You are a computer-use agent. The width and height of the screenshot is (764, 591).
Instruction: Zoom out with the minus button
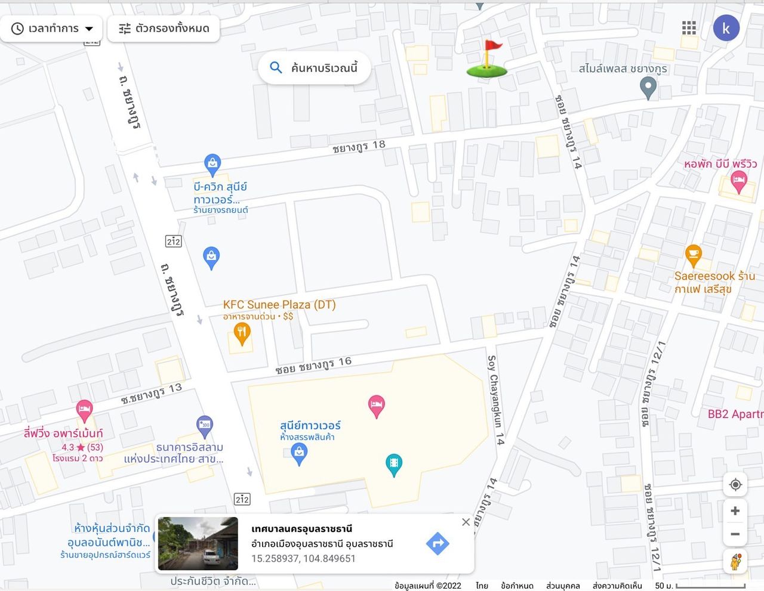click(735, 534)
